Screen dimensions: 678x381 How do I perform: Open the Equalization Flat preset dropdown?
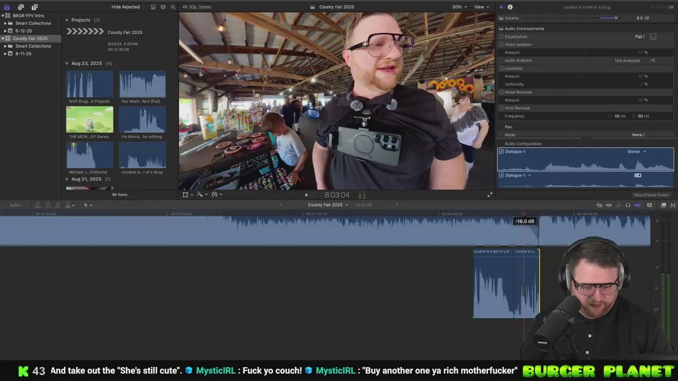click(x=640, y=37)
